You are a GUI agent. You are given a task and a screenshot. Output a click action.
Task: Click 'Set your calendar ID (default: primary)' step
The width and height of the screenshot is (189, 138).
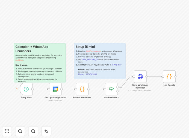point(94,57)
